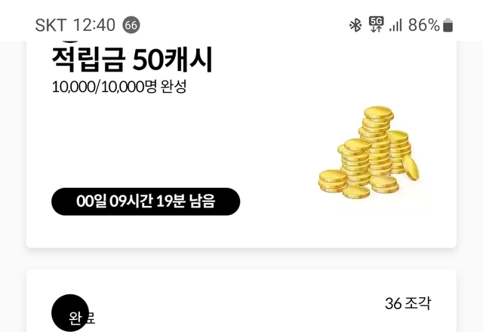Tap the 50캐시 amount in the heading

point(172,59)
